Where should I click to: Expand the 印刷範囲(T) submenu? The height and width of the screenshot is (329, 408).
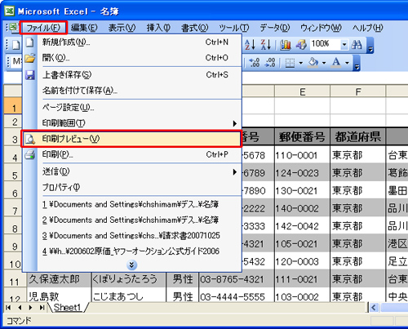(x=132, y=123)
